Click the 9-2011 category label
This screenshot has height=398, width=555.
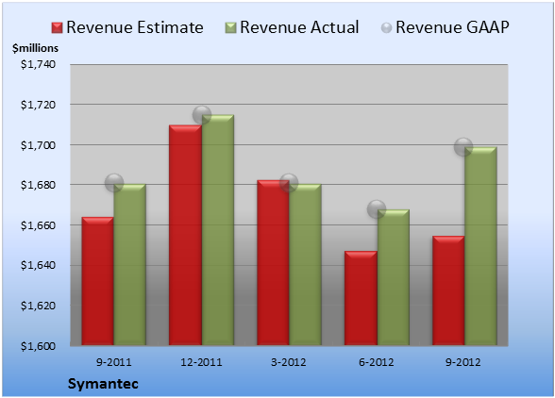tap(114, 362)
